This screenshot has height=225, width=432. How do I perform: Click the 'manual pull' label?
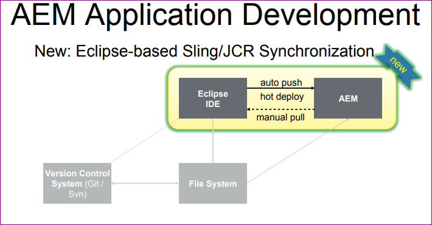click(280, 117)
